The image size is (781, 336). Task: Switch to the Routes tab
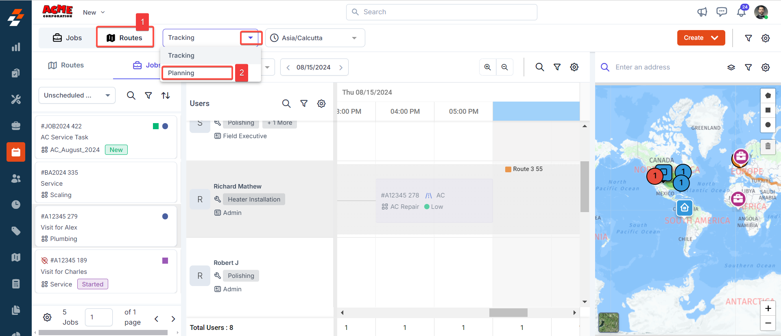[x=125, y=38]
